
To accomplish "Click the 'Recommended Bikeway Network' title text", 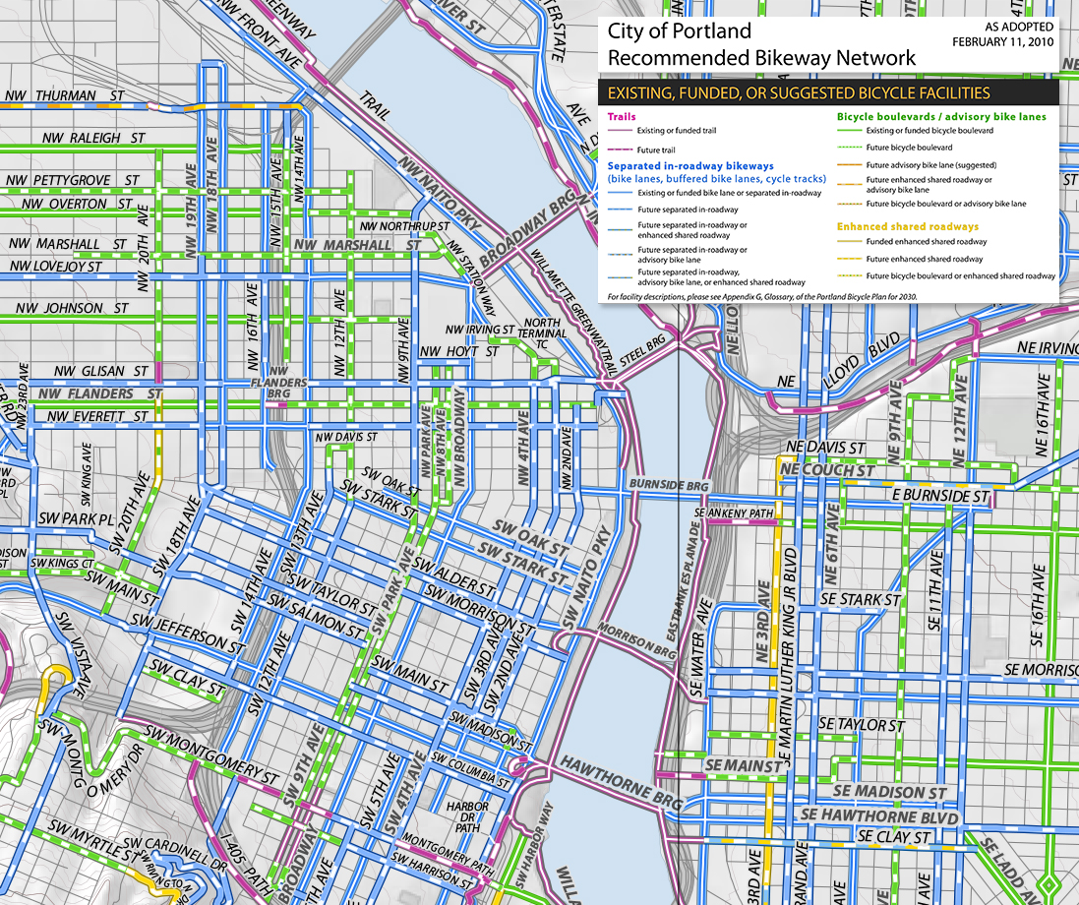I will point(761,58).
